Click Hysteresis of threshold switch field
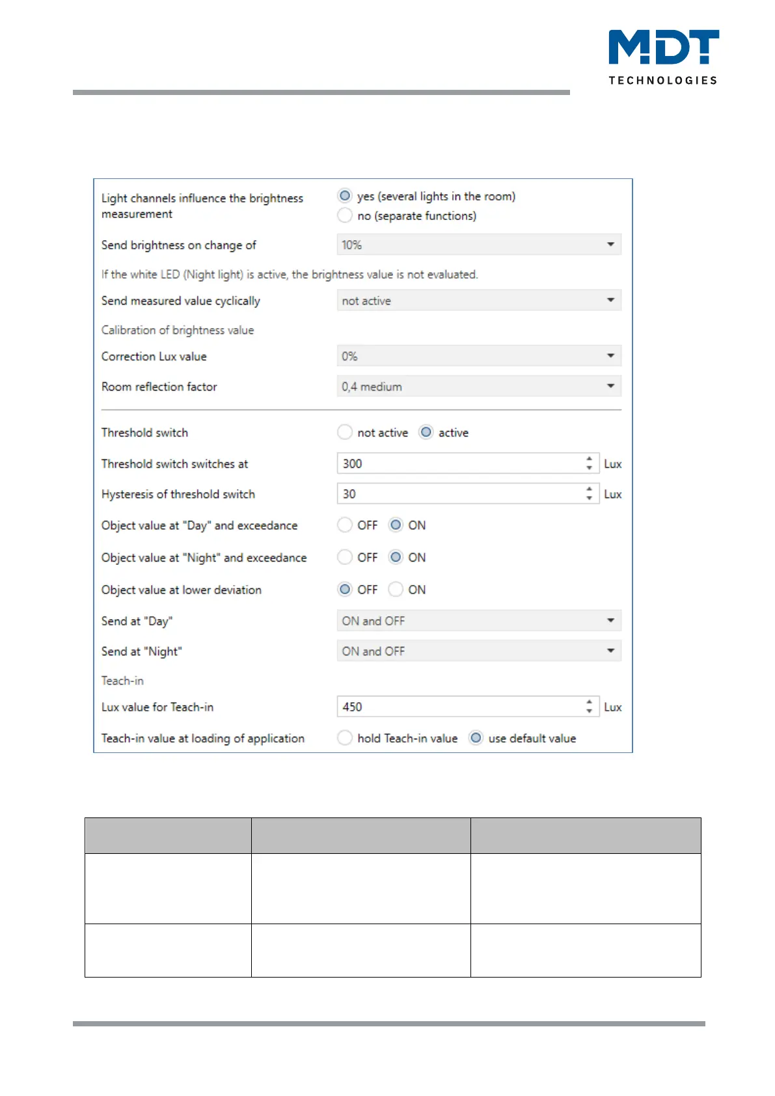 460,494
